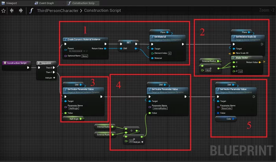The image size is (276, 162).
Task: Click the Construction Script output exec pin
Action: coord(28,67)
